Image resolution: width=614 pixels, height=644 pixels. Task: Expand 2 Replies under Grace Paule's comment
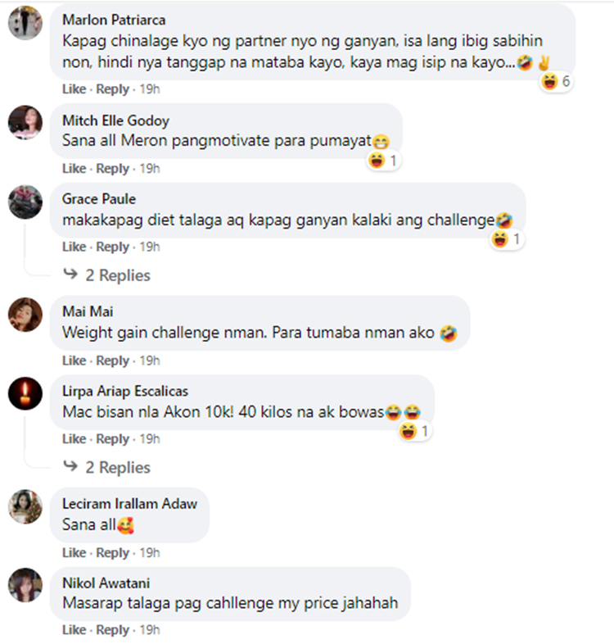click(x=118, y=275)
